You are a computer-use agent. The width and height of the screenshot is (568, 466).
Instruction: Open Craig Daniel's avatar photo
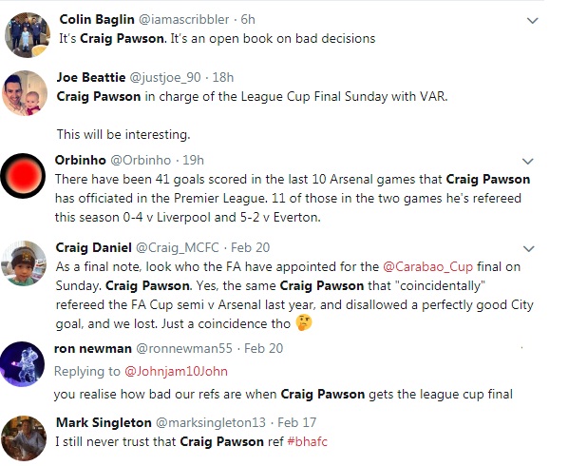pos(24,263)
